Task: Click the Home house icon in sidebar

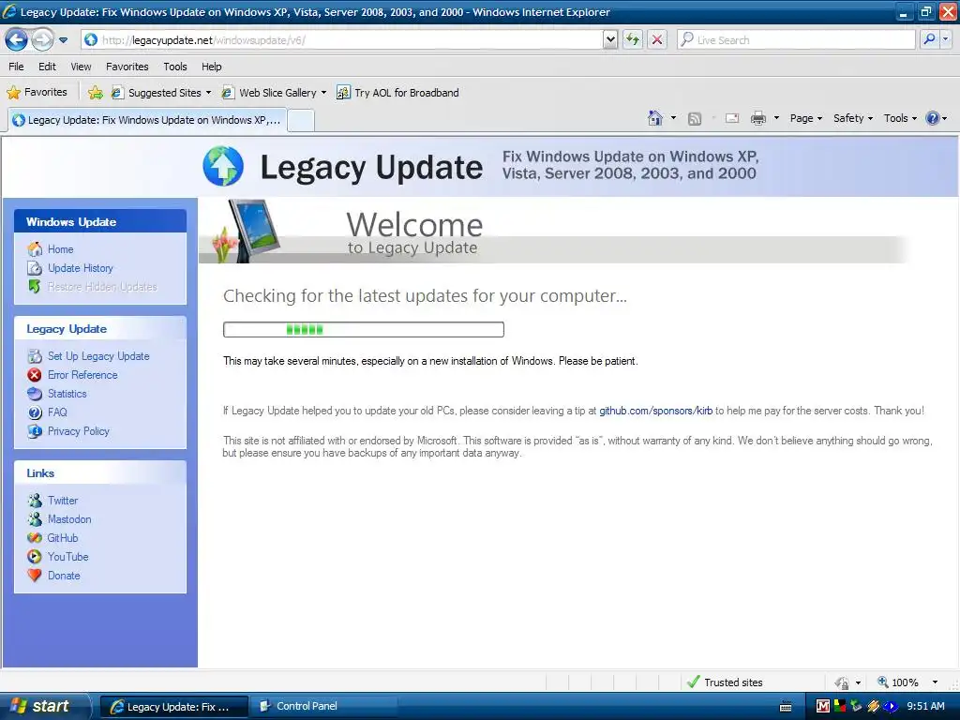Action: click(x=35, y=248)
